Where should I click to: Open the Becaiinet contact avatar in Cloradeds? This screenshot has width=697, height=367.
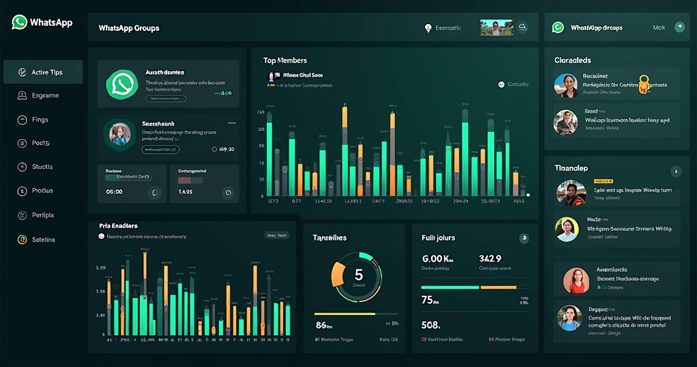(x=566, y=85)
